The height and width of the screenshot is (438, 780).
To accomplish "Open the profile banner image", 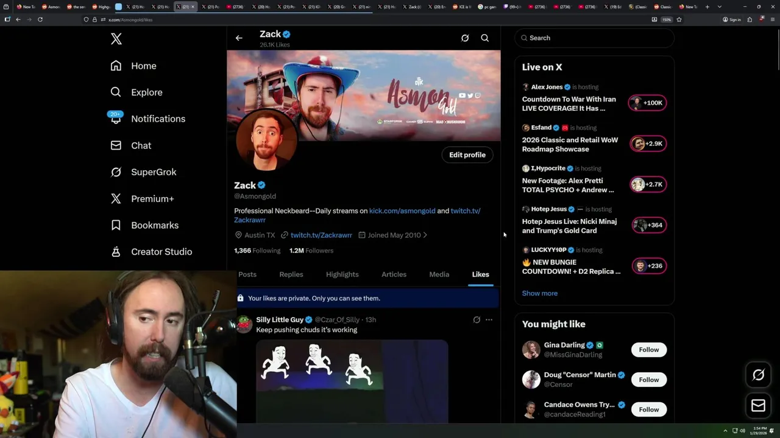I will tap(364, 96).
